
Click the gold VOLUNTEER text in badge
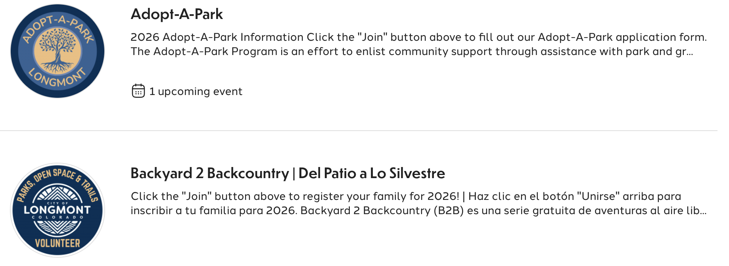pyautogui.click(x=58, y=243)
